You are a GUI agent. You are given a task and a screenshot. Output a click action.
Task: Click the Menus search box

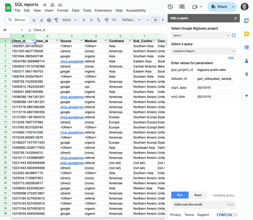pos(18,20)
